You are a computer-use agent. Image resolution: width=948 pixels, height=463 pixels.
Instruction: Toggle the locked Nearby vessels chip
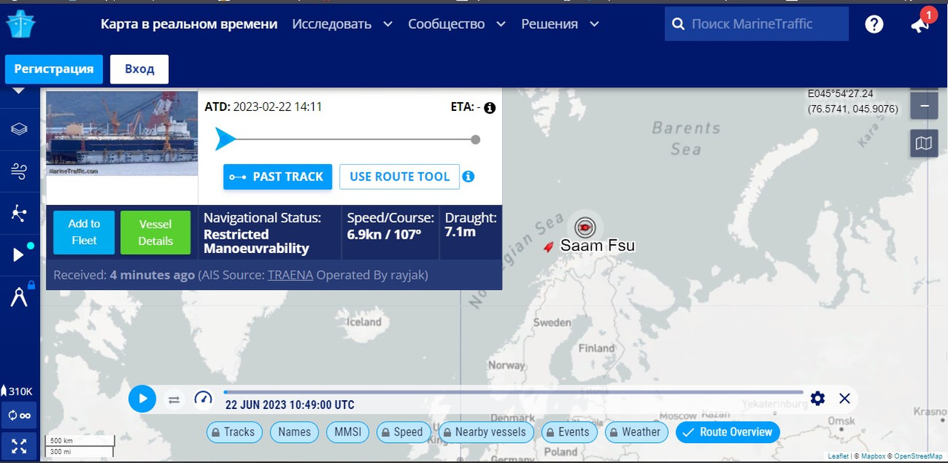(486, 432)
